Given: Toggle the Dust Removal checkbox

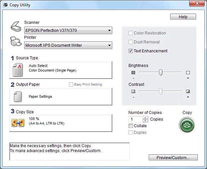Looking at the screenshot, I should [x=130, y=42].
